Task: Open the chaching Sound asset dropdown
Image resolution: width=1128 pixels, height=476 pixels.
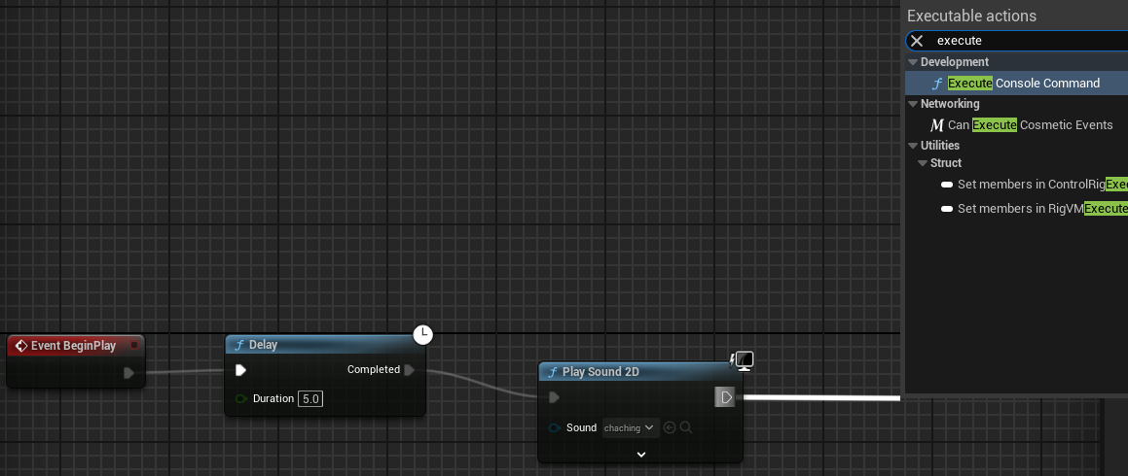Action: pos(629,427)
